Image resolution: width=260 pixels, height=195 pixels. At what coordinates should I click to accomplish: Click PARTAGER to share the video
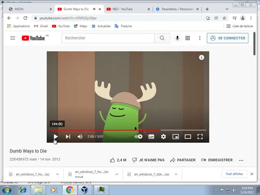point(183,160)
